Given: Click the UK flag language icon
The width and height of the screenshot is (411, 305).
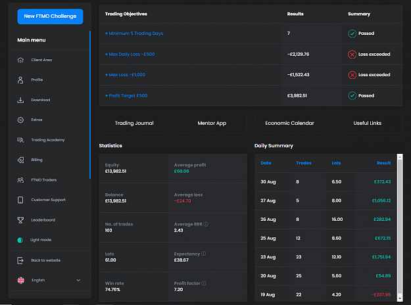Looking at the screenshot, I should point(20,280).
